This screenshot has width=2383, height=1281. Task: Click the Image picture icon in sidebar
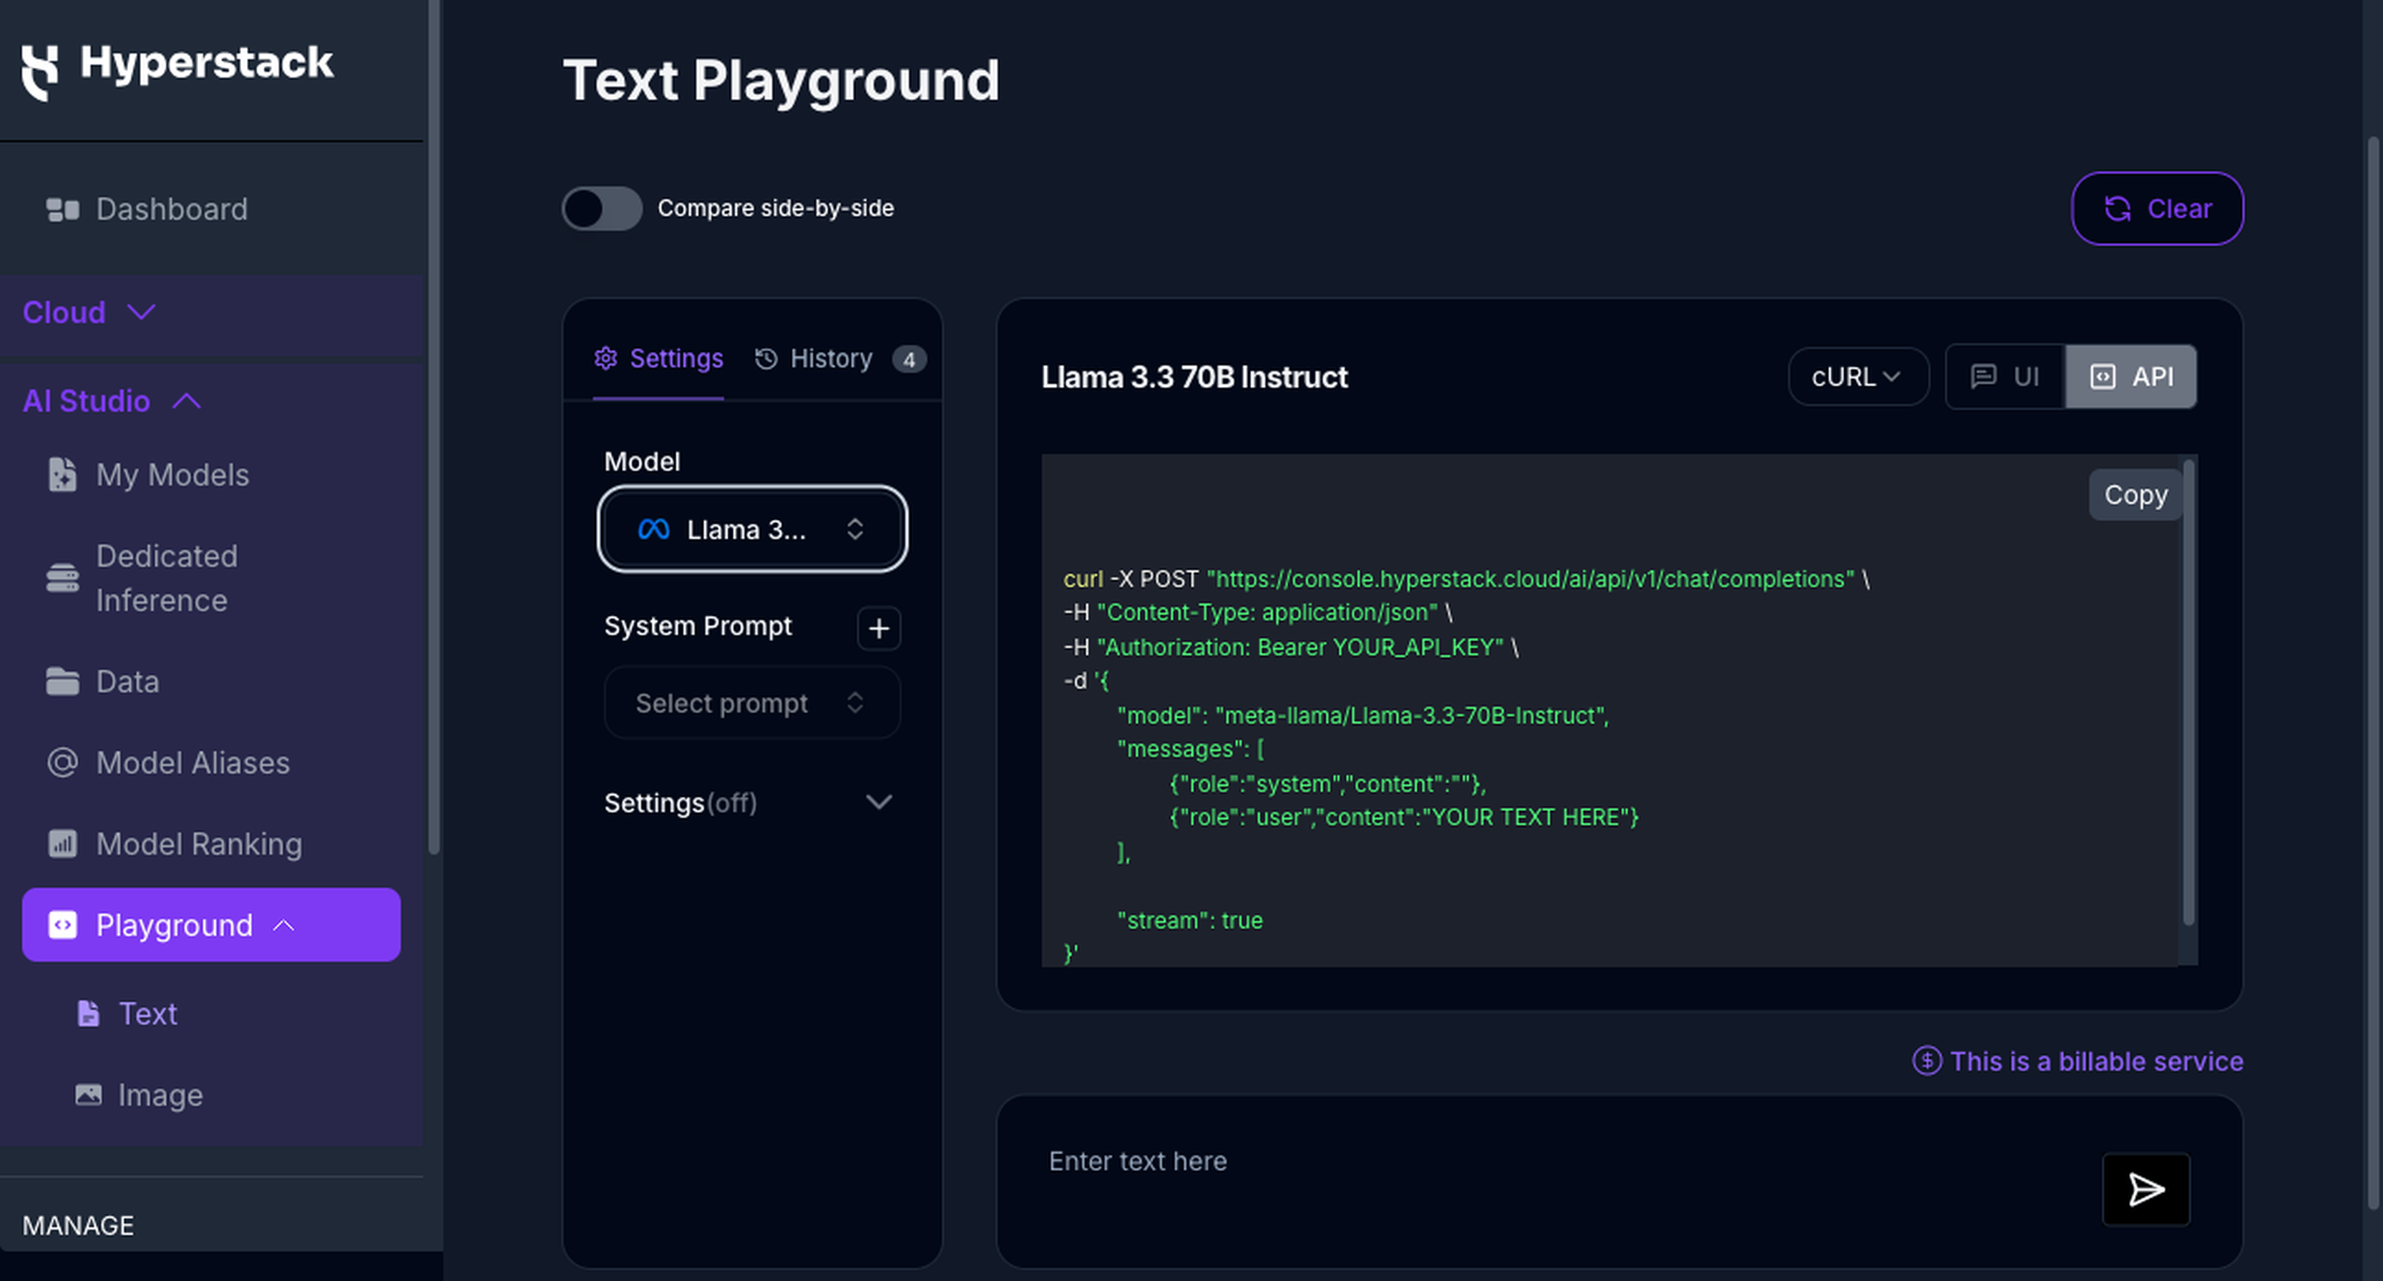pyautogui.click(x=88, y=1094)
